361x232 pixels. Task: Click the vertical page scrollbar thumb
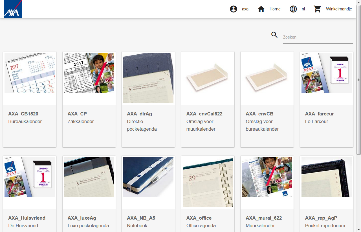tap(359, 79)
